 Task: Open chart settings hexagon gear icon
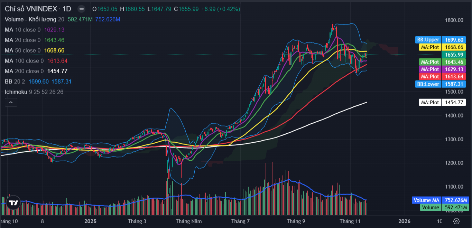(x=456, y=221)
